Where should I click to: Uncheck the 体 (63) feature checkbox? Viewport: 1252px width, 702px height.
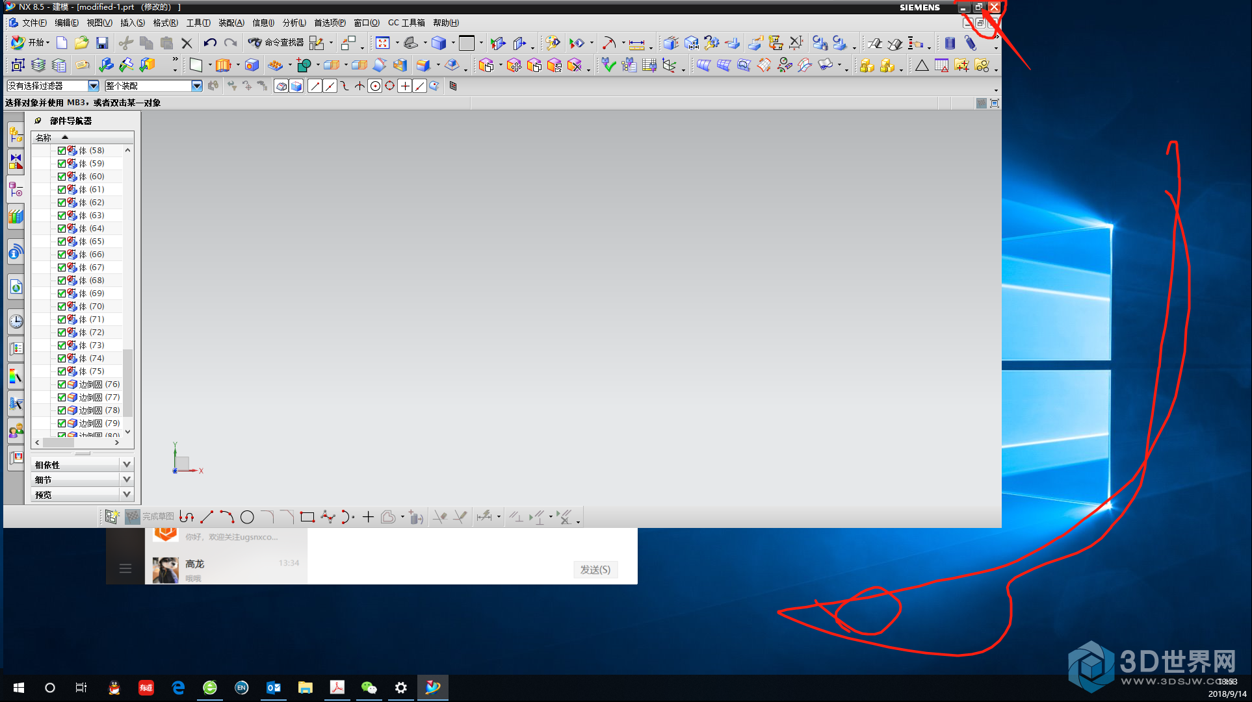tap(62, 216)
